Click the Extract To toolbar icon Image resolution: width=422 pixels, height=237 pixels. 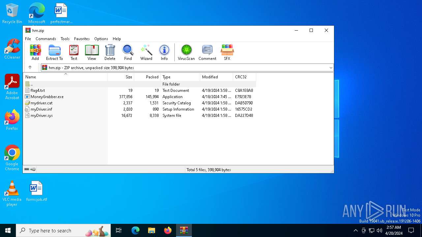54,53
